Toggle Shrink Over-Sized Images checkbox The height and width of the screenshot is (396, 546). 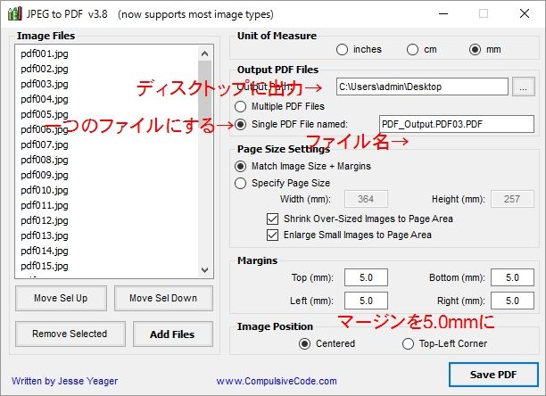[x=273, y=219]
